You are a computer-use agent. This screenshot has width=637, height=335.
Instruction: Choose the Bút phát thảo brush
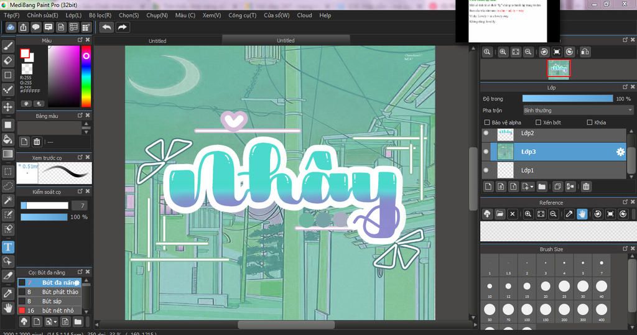point(50,291)
